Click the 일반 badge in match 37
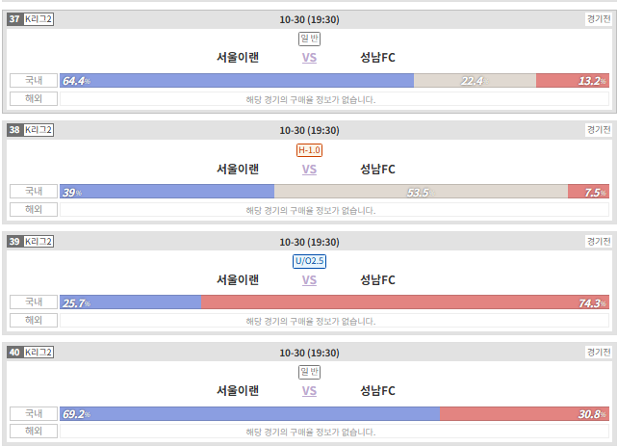Screen dimensions: 617x446 309,39
